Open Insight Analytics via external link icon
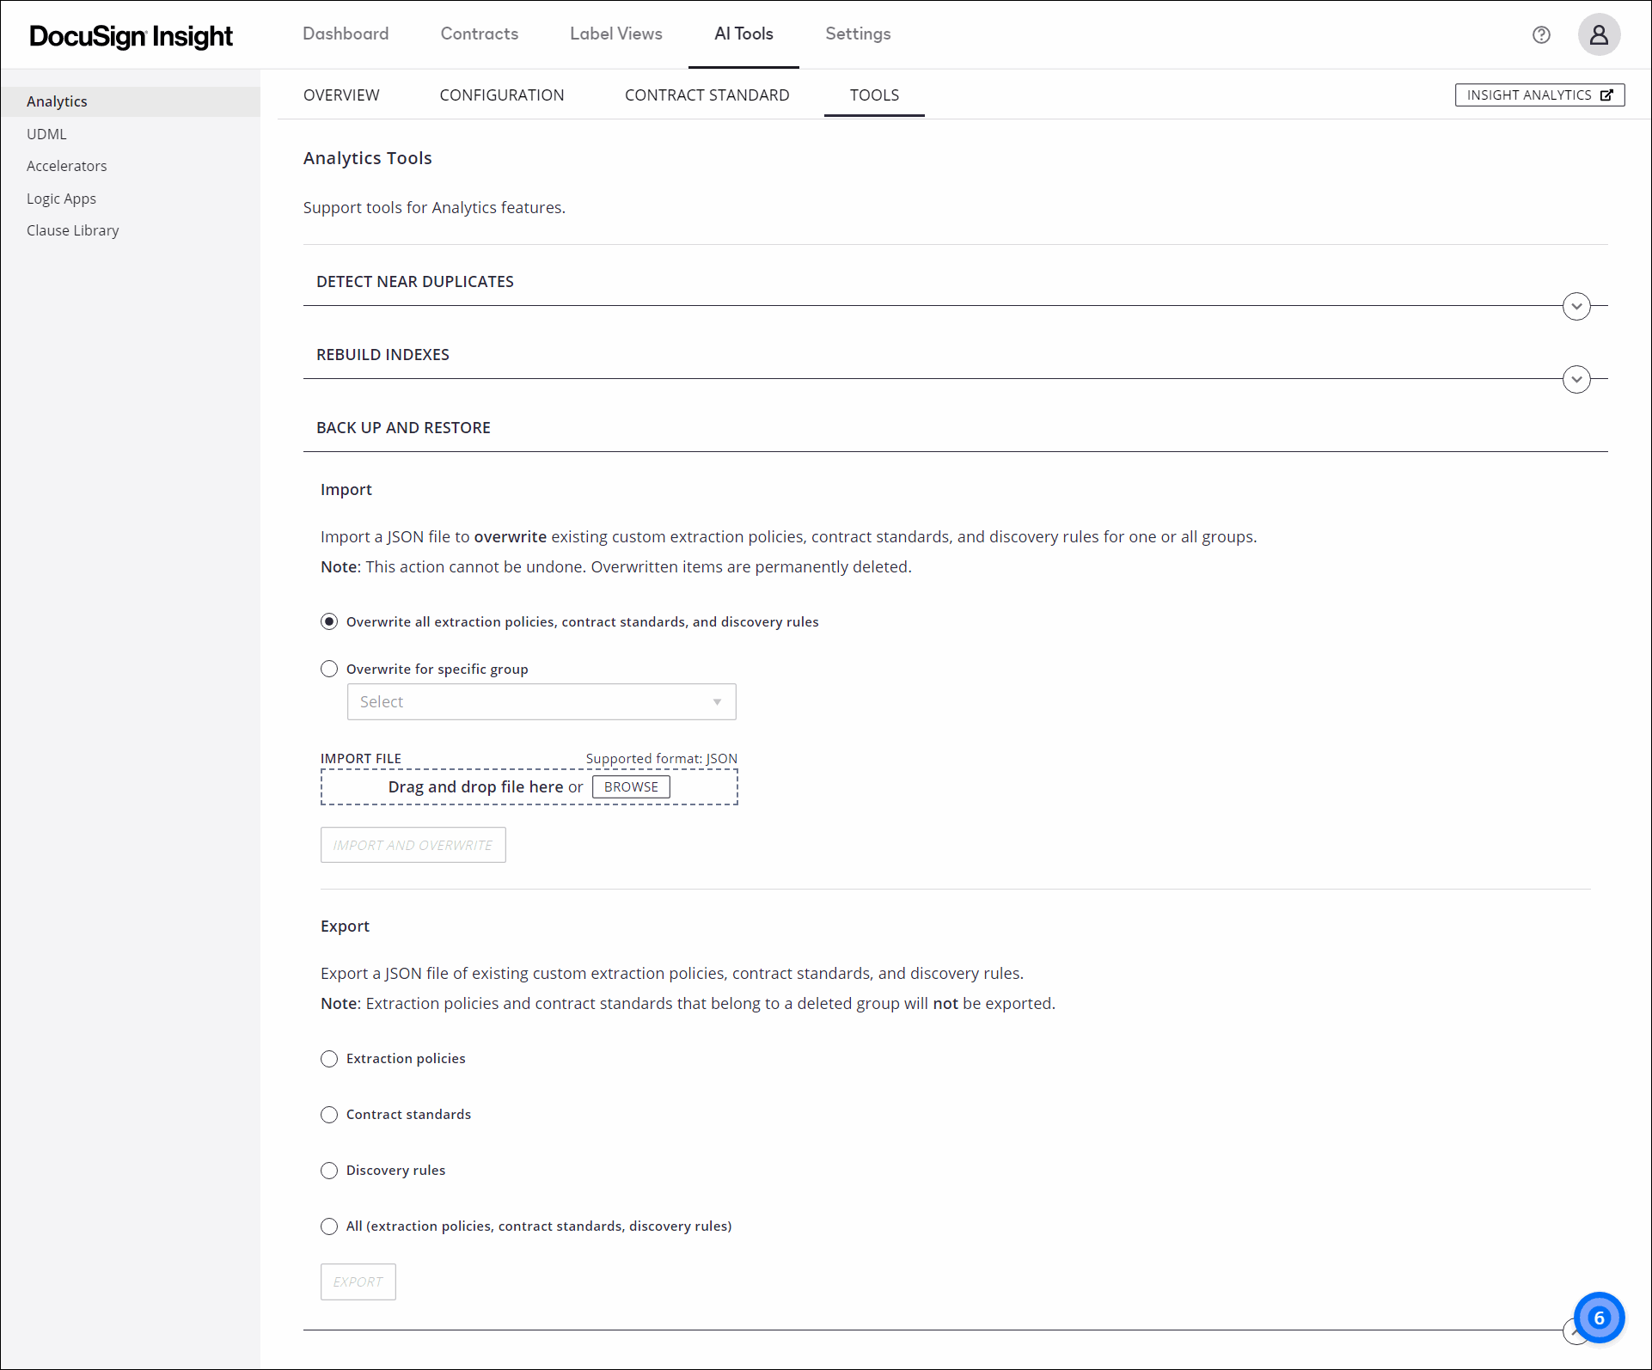Viewport: 1652px width, 1370px height. [1539, 95]
